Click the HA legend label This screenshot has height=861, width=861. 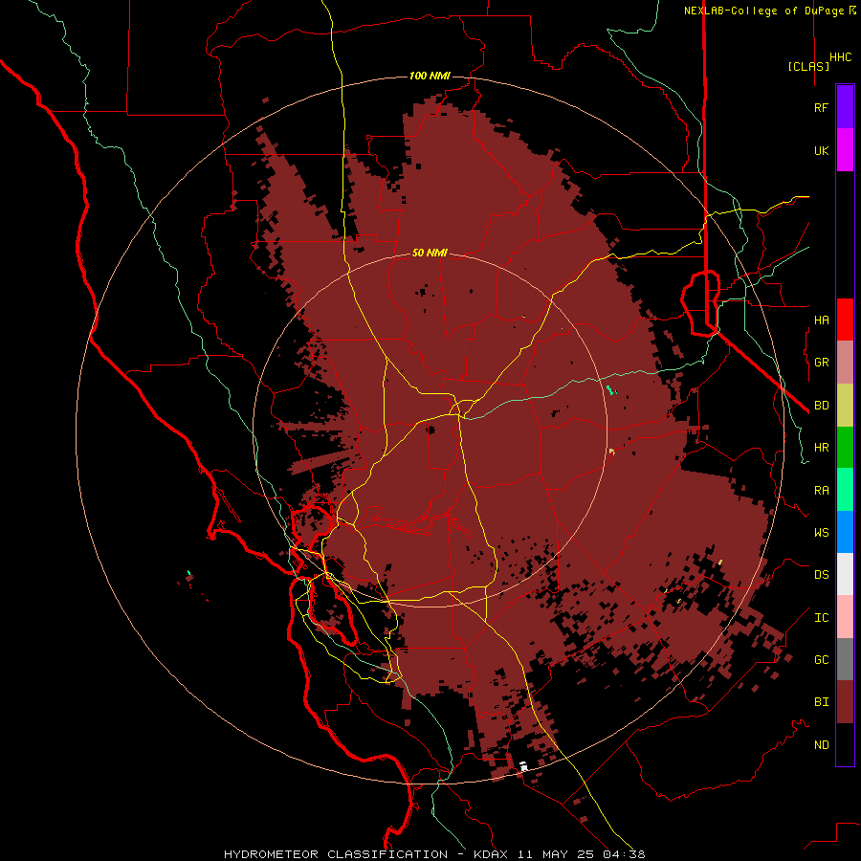click(x=822, y=320)
